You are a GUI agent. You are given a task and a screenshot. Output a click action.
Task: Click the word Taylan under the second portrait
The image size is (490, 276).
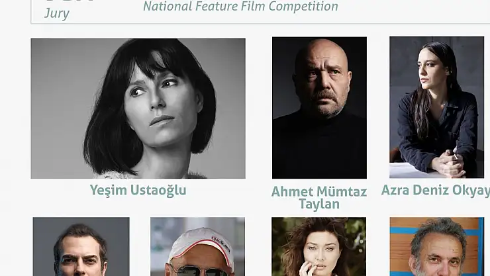click(x=319, y=205)
